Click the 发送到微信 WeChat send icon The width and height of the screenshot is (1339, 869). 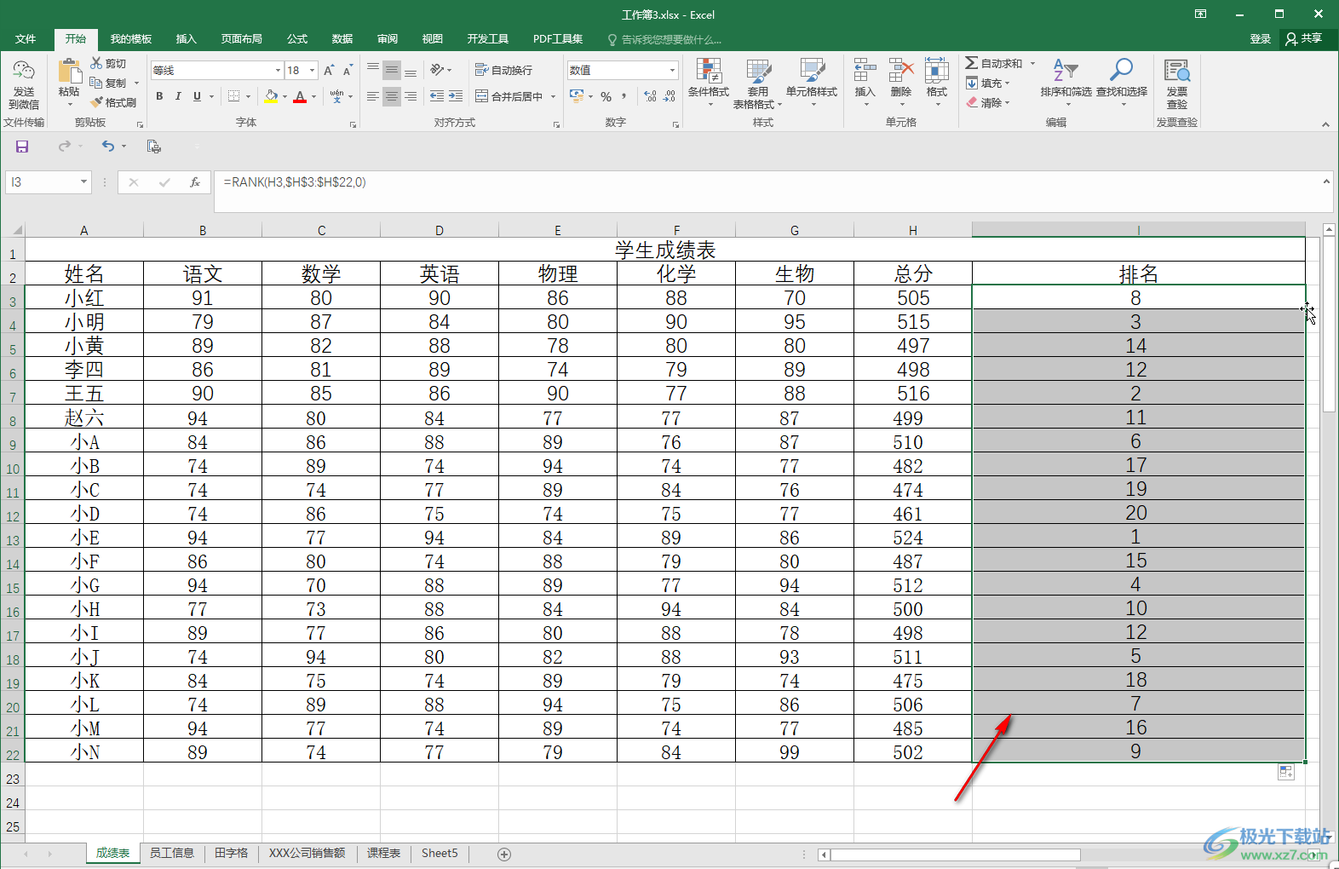[24, 71]
